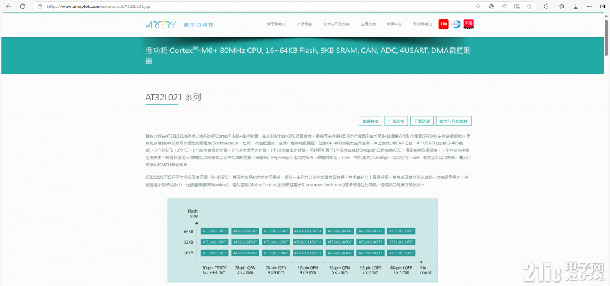
Task: Open browser Settings and more menu
Action: click(589, 6)
